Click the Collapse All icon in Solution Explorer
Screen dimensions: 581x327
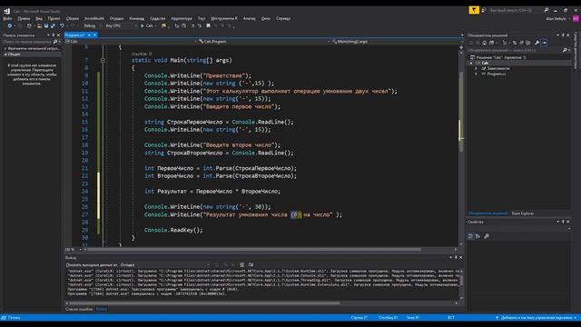click(x=521, y=43)
